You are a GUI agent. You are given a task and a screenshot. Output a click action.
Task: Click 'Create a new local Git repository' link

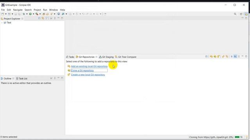pos(88,75)
